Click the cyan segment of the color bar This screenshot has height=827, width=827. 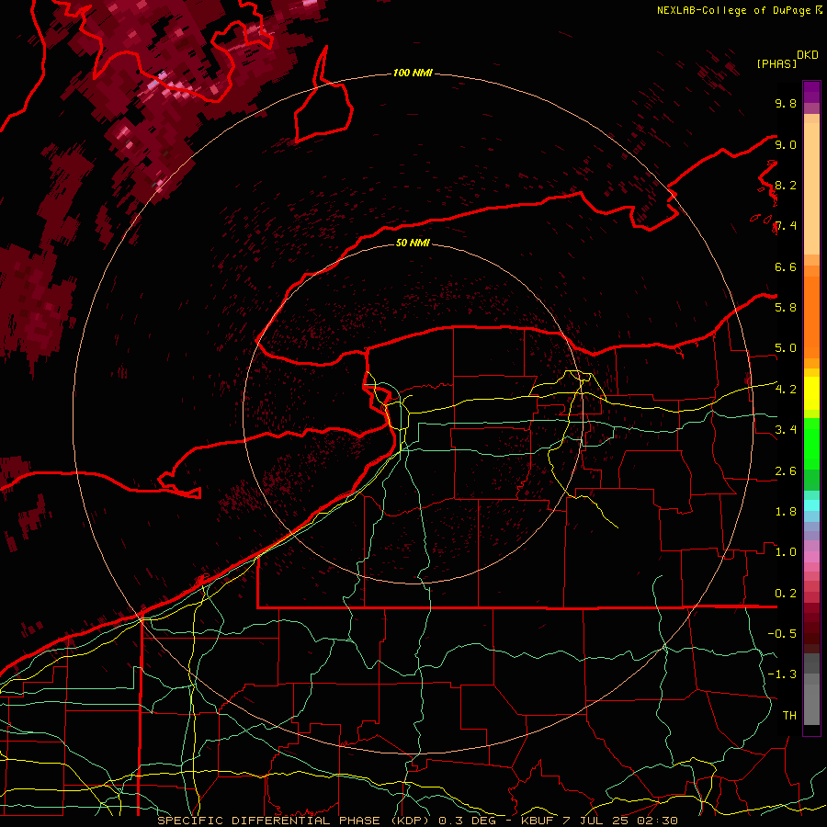click(811, 505)
